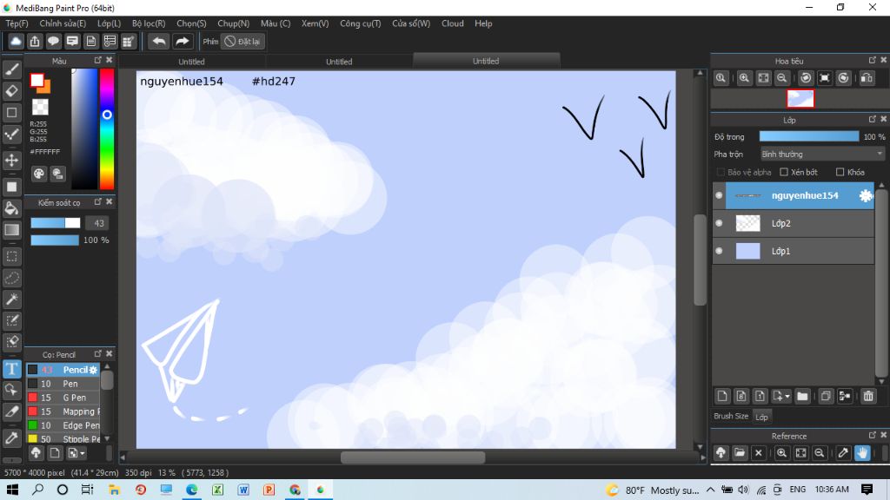The width and height of the screenshot is (890, 500).
Task: Select the Magic Wand tool
Action: coord(12,299)
